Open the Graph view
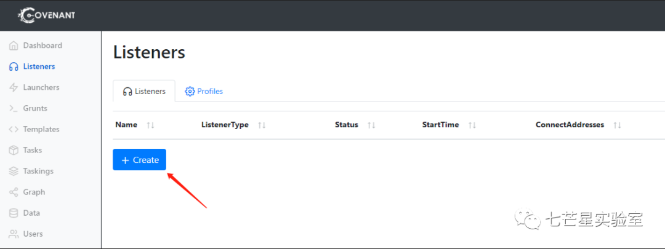This screenshot has width=665, height=249. [x=34, y=192]
